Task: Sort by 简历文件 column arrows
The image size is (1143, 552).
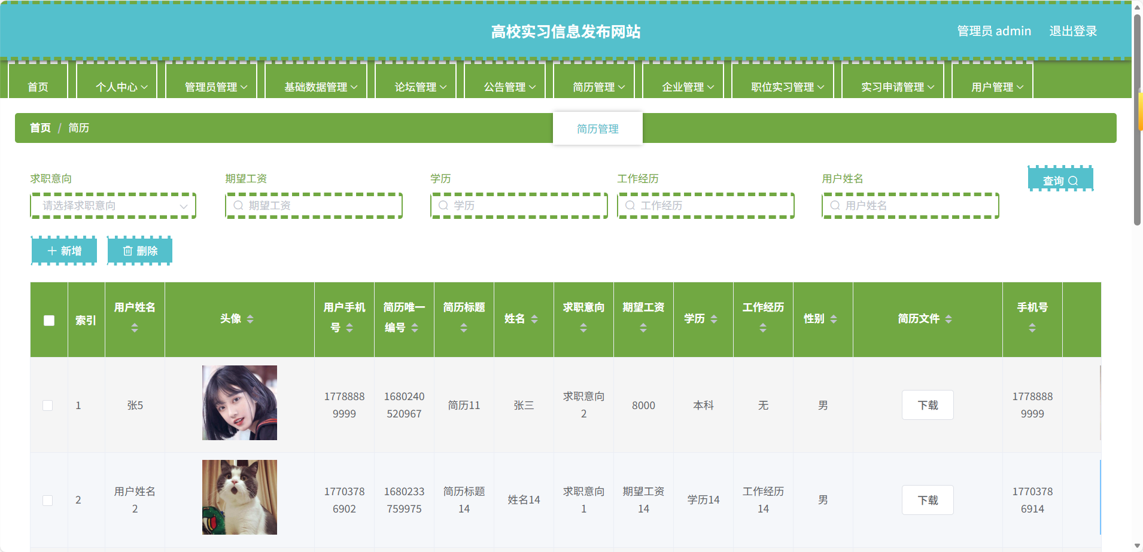Action: [949, 319]
